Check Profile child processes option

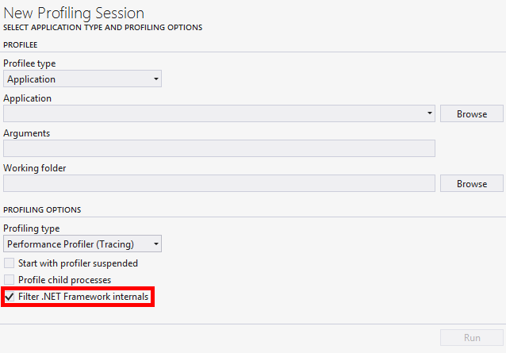click(x=10, y=280)
